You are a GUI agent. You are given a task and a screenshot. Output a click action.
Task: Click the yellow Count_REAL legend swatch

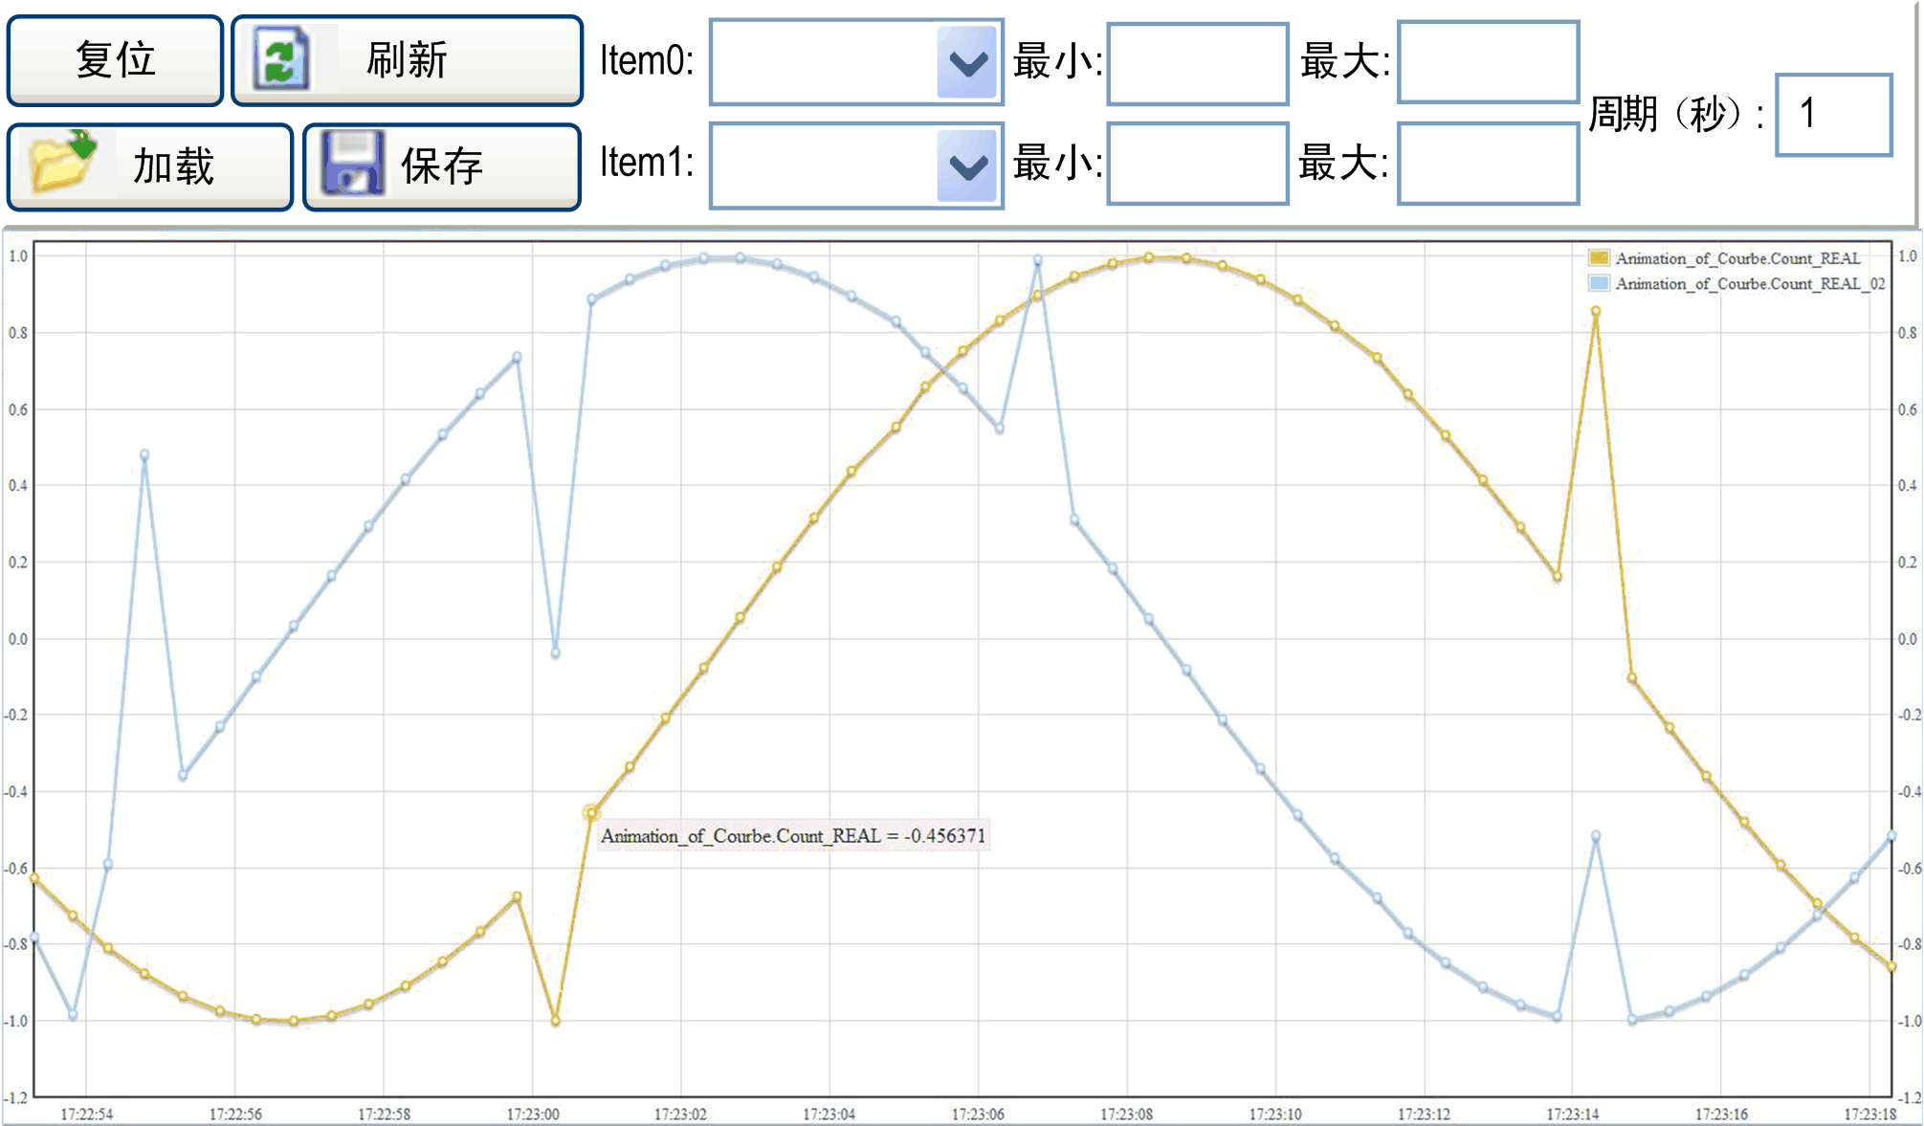(1599, 258)
